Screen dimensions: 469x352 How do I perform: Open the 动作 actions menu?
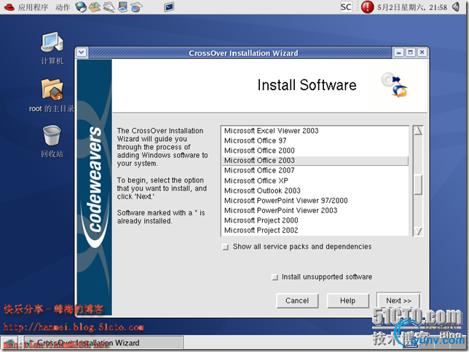(63, 7)
